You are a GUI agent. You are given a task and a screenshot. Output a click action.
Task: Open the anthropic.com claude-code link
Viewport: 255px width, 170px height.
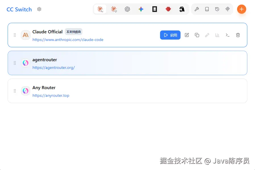(68, 40)
